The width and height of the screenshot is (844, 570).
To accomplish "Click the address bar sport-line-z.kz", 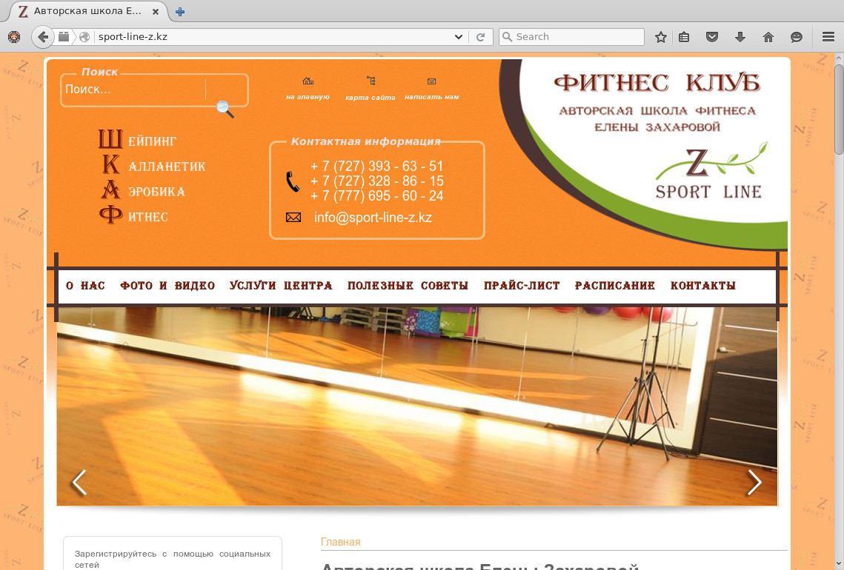I will pos(272,36).
